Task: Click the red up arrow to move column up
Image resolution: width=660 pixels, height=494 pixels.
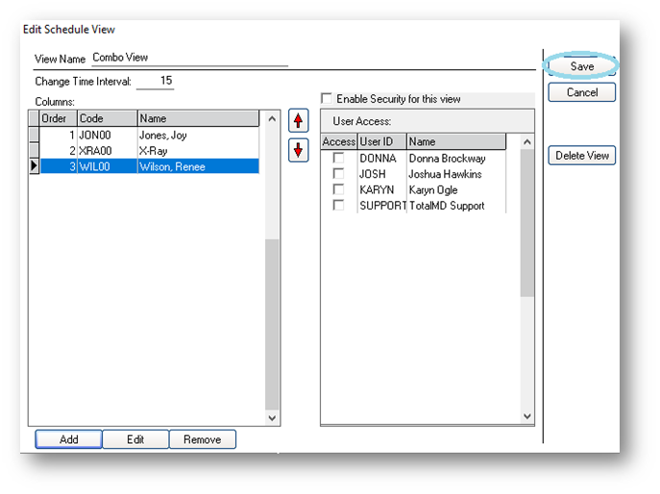Action: tap(299, 121)
